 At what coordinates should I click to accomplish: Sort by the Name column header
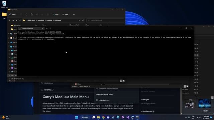click(44, 25)
